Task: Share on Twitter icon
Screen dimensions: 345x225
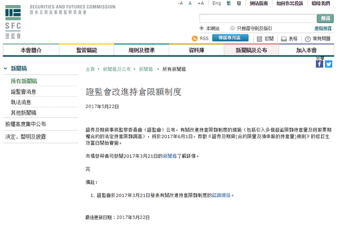Action: pyautogui.click(x=329, y=64)
